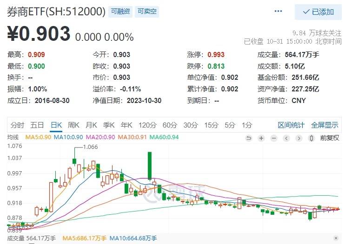Switch to the 分时 chart tab

click(17, 125)
